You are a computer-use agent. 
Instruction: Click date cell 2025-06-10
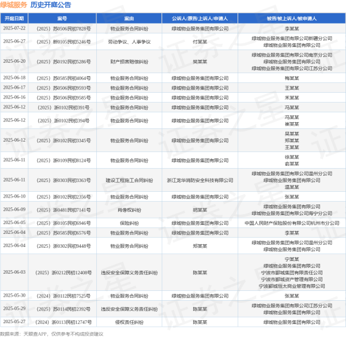[14, 196]
